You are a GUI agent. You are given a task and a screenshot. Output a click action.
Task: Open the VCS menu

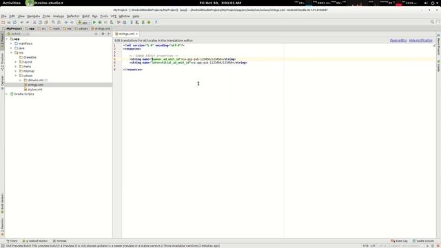pyautogui.click(x=113, y=17)
